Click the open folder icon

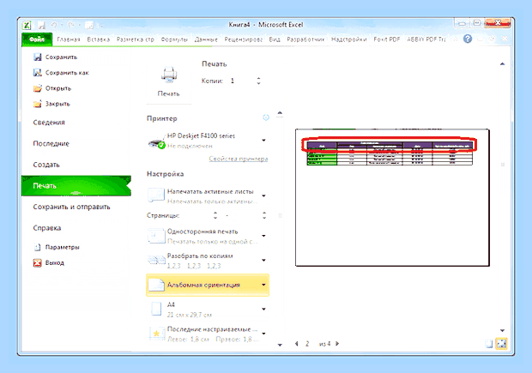(x=37, y=88)
